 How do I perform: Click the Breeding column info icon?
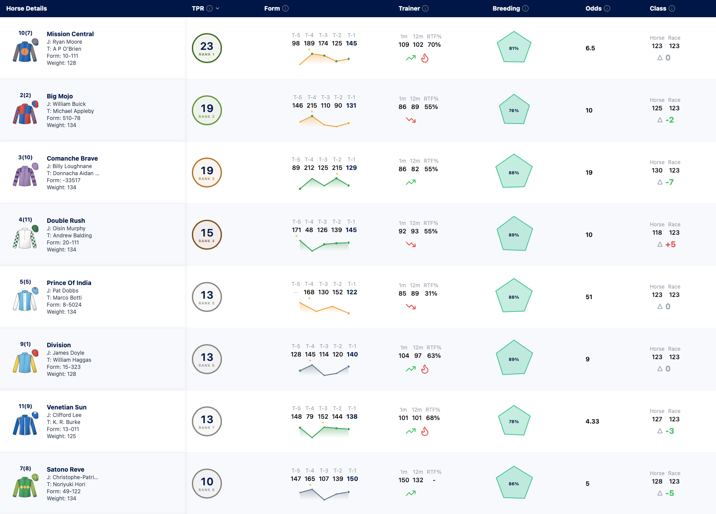525,8
